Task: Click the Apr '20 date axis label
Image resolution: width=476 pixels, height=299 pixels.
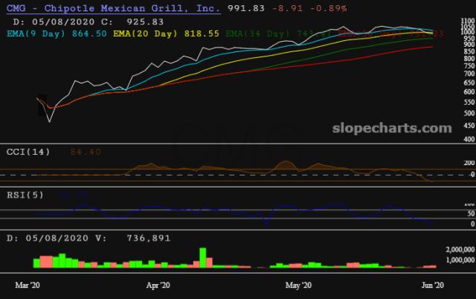Action: click(158, 285)
